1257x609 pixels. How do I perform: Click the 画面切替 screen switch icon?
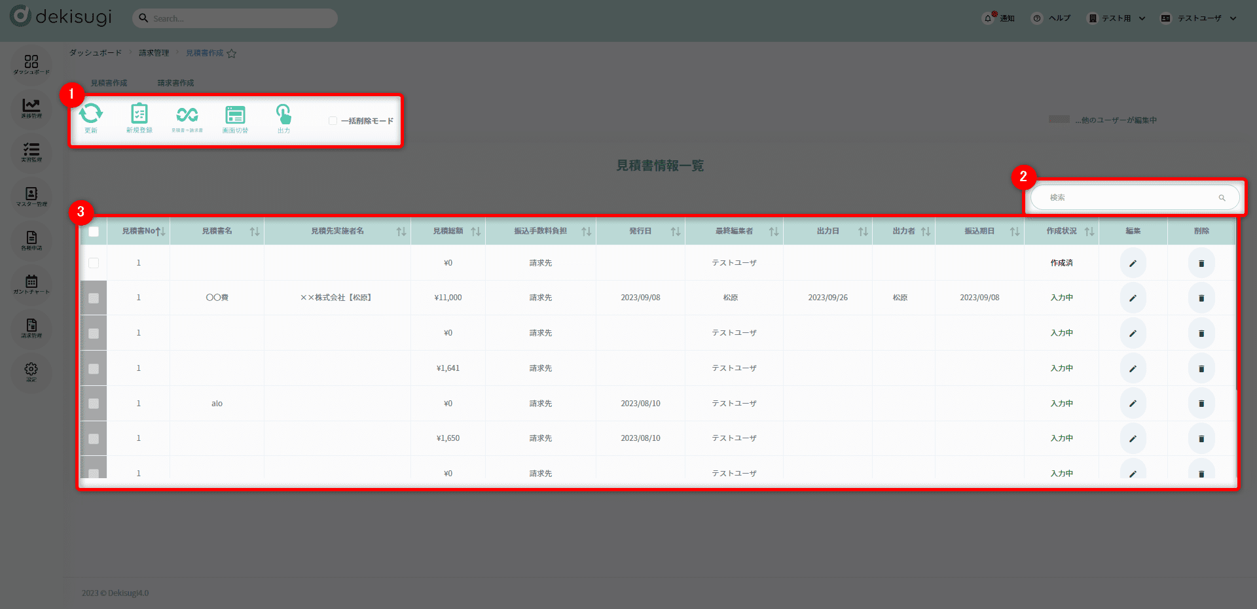pyautogui.click(x=235, y=116)
